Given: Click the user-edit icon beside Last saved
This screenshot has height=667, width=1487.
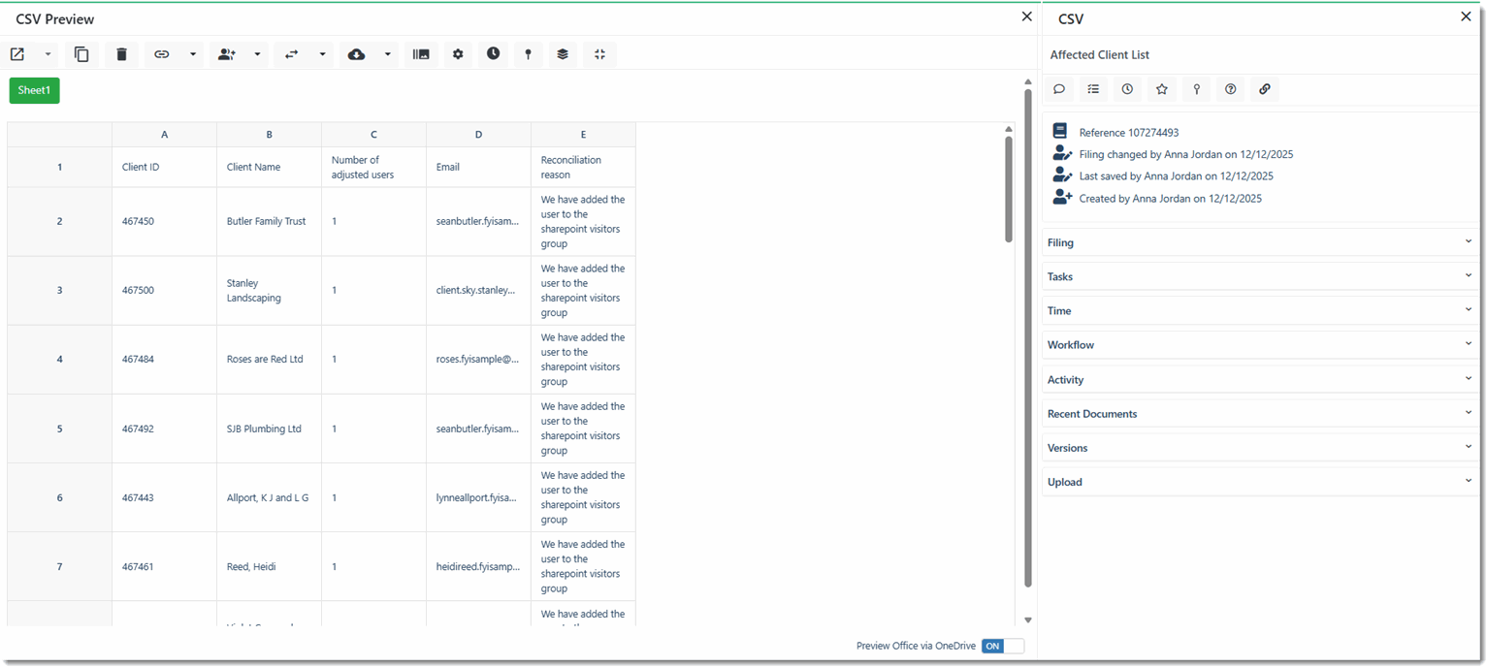Looking at the screenshot, I should 1062,175.
